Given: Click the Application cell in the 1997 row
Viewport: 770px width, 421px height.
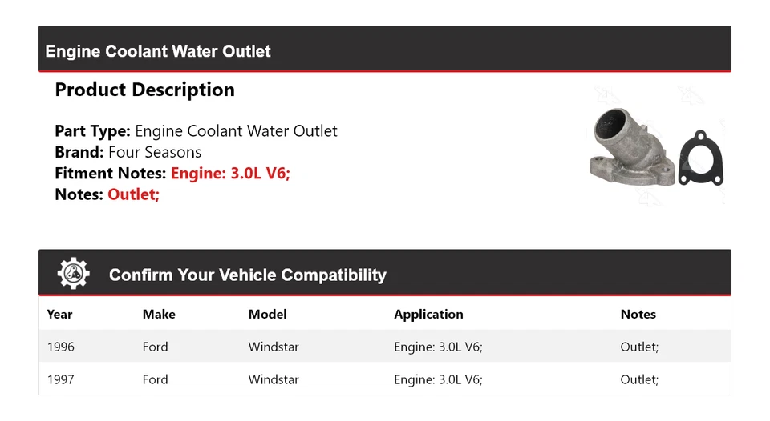Looking at the screenshot, I should pos(438,379).
